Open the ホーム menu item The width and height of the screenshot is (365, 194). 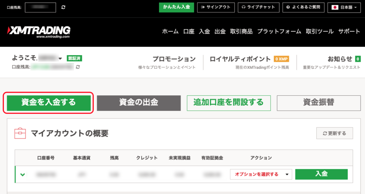(x=170, y=32)
